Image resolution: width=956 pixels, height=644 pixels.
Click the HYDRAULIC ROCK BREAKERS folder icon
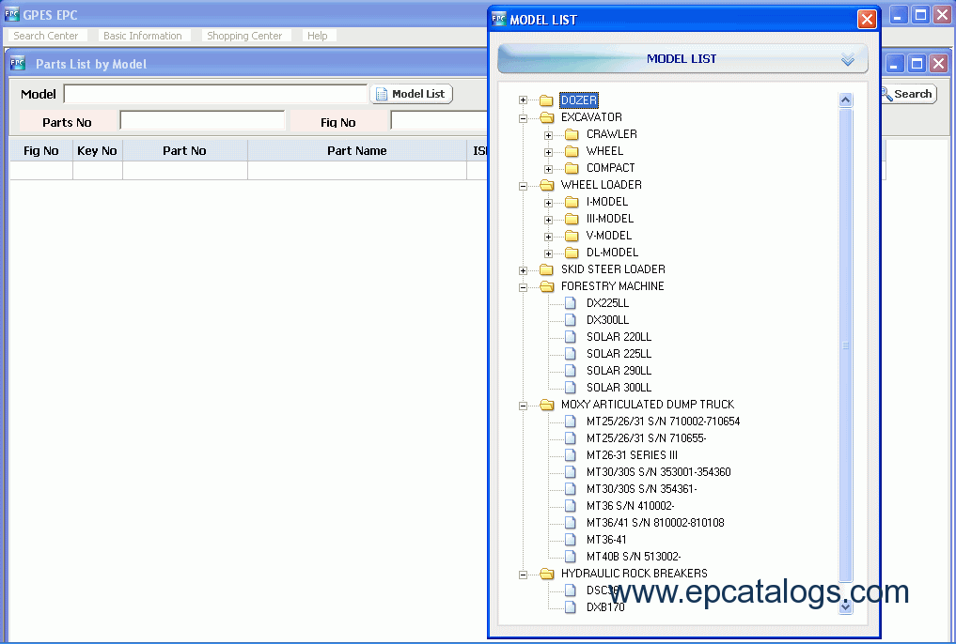tap(546, 574)
